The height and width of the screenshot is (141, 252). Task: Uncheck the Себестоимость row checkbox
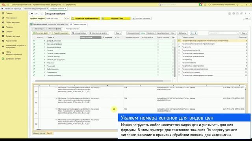pyautogui.click(x=34, y=69)
